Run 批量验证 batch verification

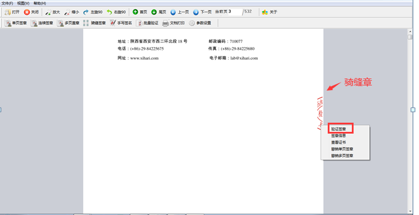[x=148, y=23]
